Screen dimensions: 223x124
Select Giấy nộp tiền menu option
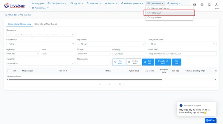tap(169, 17)
